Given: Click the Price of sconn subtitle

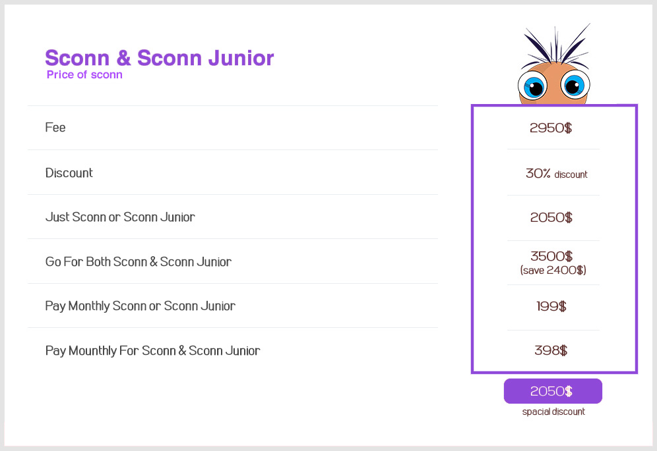Looking at the screenshot, I should coord(84,74).
